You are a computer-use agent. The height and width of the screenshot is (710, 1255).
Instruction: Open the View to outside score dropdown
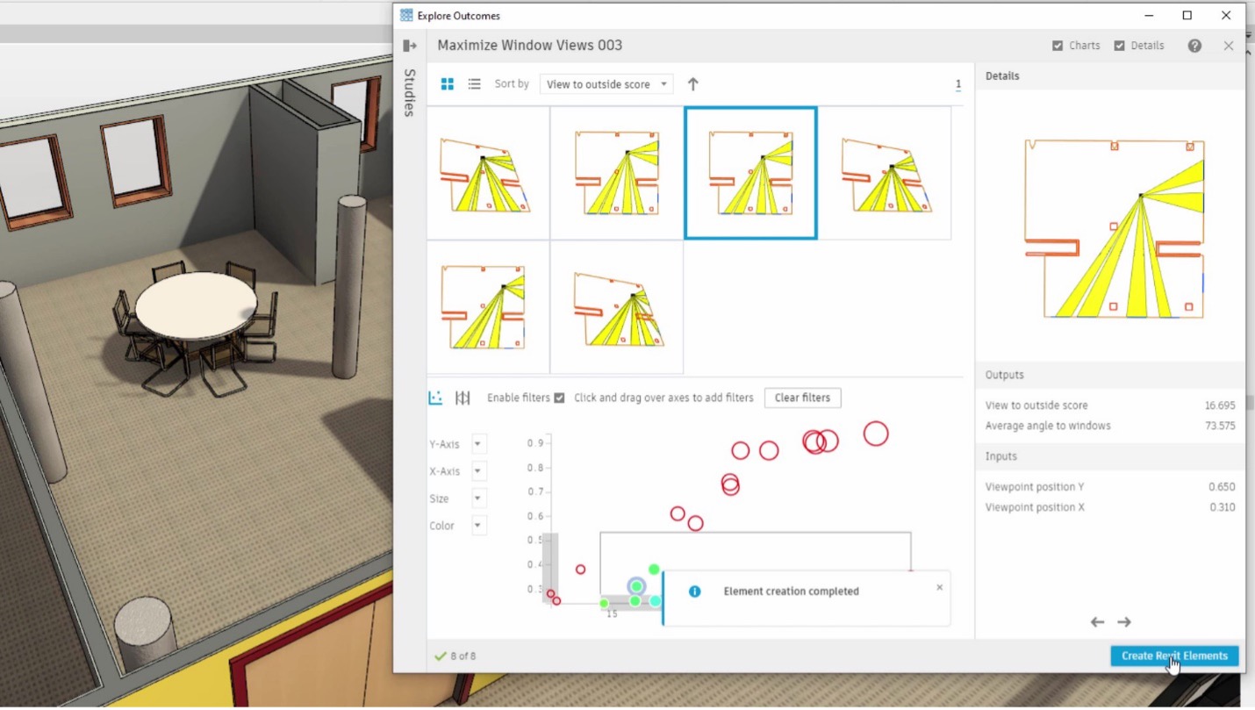pos(606,83)
